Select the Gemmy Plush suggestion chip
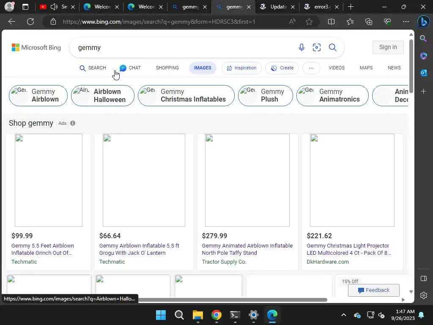 (266, 96)
